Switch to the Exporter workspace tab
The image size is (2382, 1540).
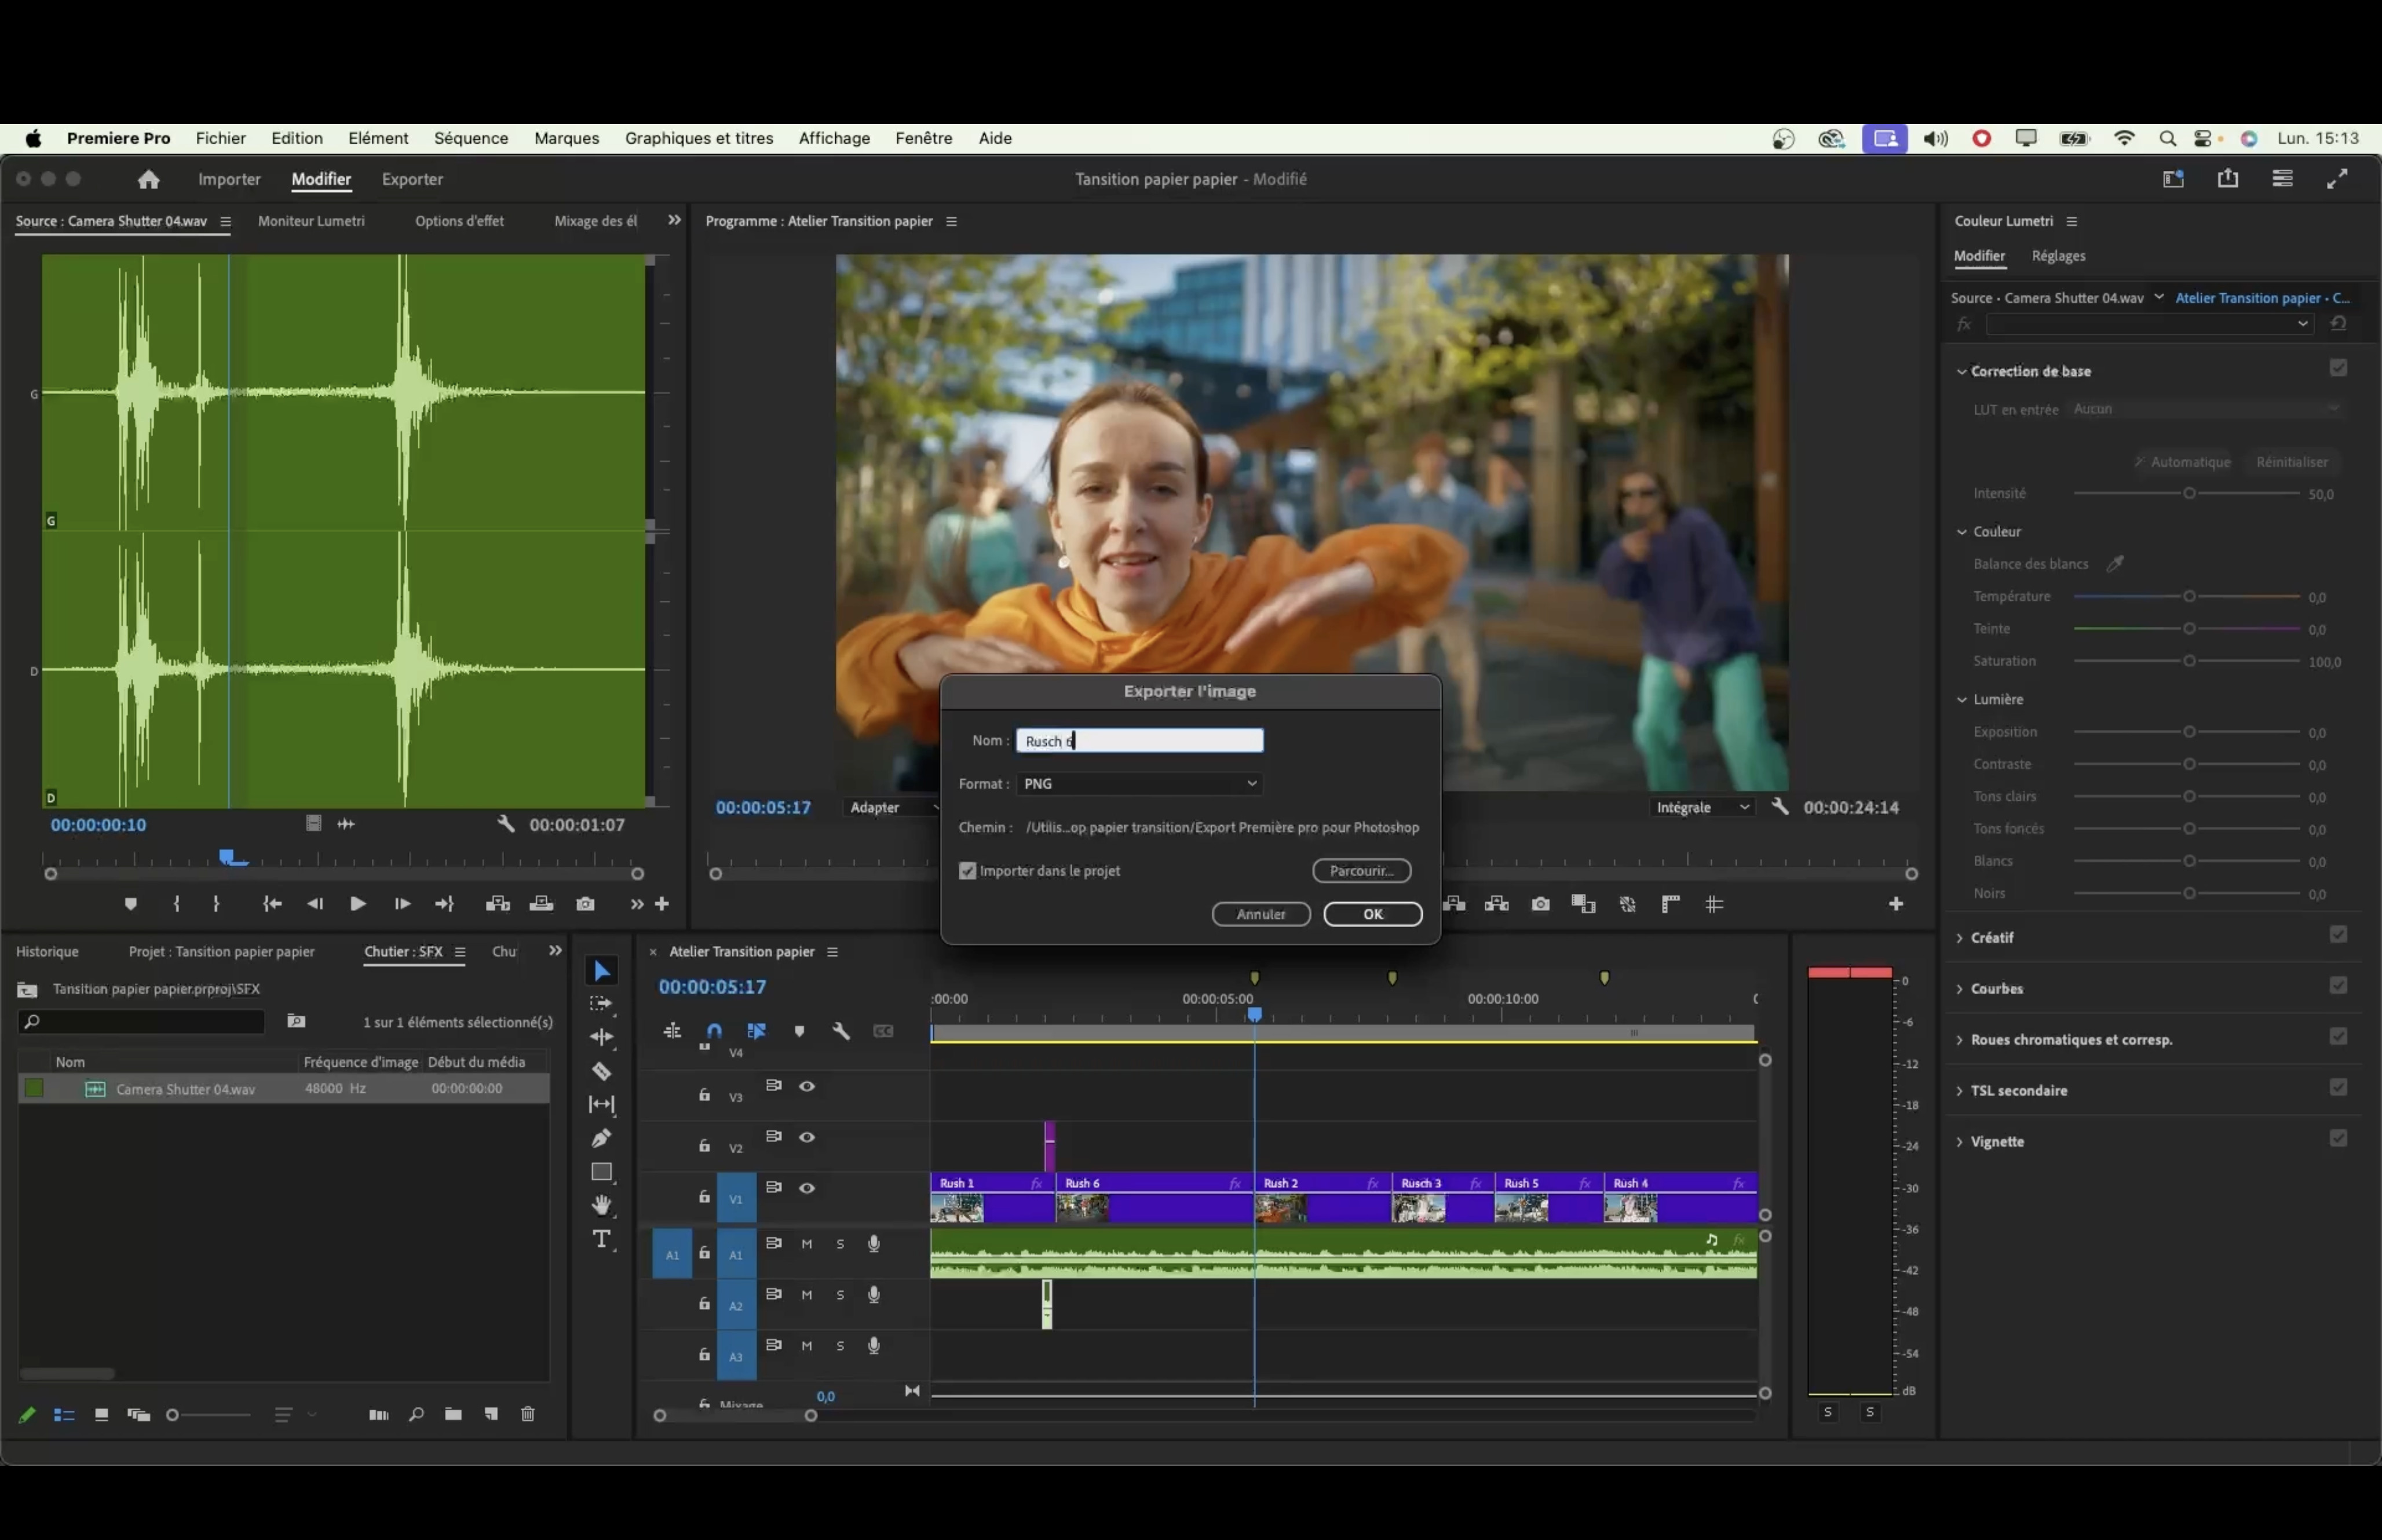412,179
